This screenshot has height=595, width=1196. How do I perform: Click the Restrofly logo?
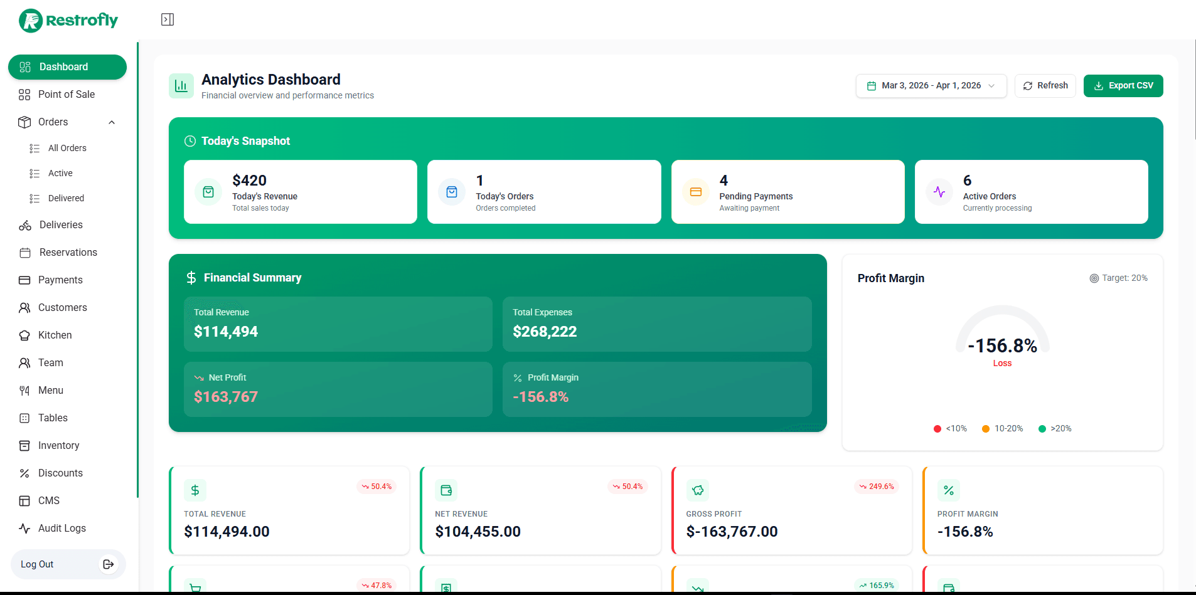(68, 20)
